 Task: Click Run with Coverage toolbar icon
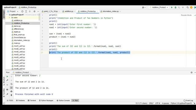pyautogui.click(x=179, y=7)
